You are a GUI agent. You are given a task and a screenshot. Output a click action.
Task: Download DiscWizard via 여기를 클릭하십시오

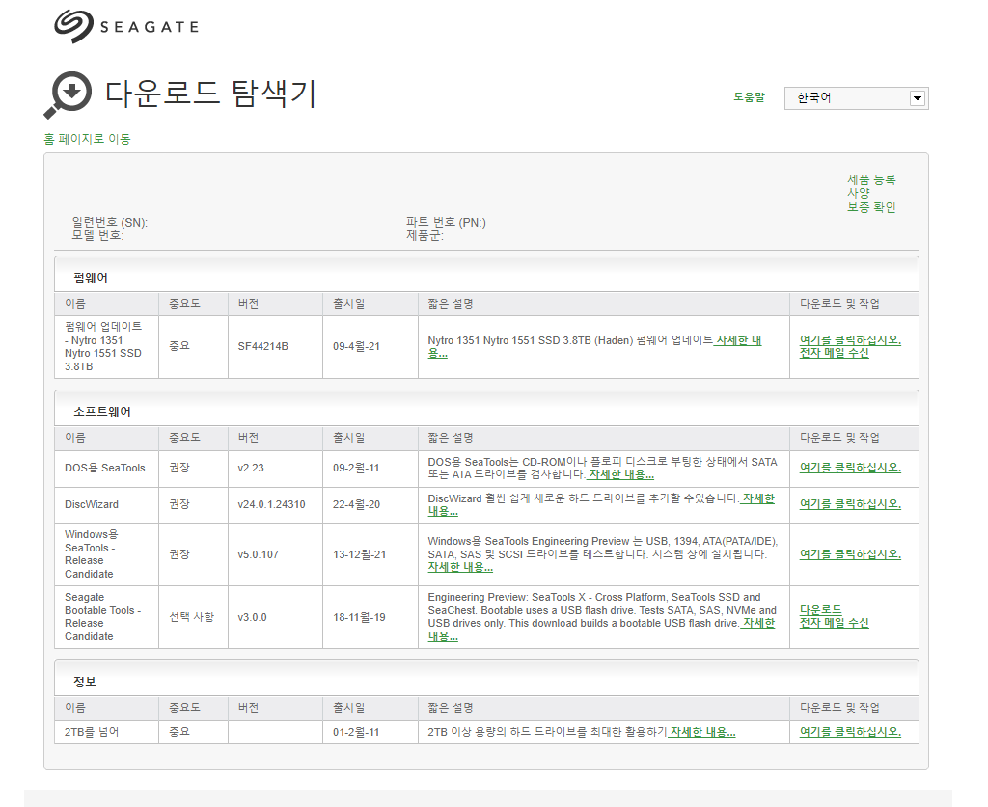click(850, 504)
